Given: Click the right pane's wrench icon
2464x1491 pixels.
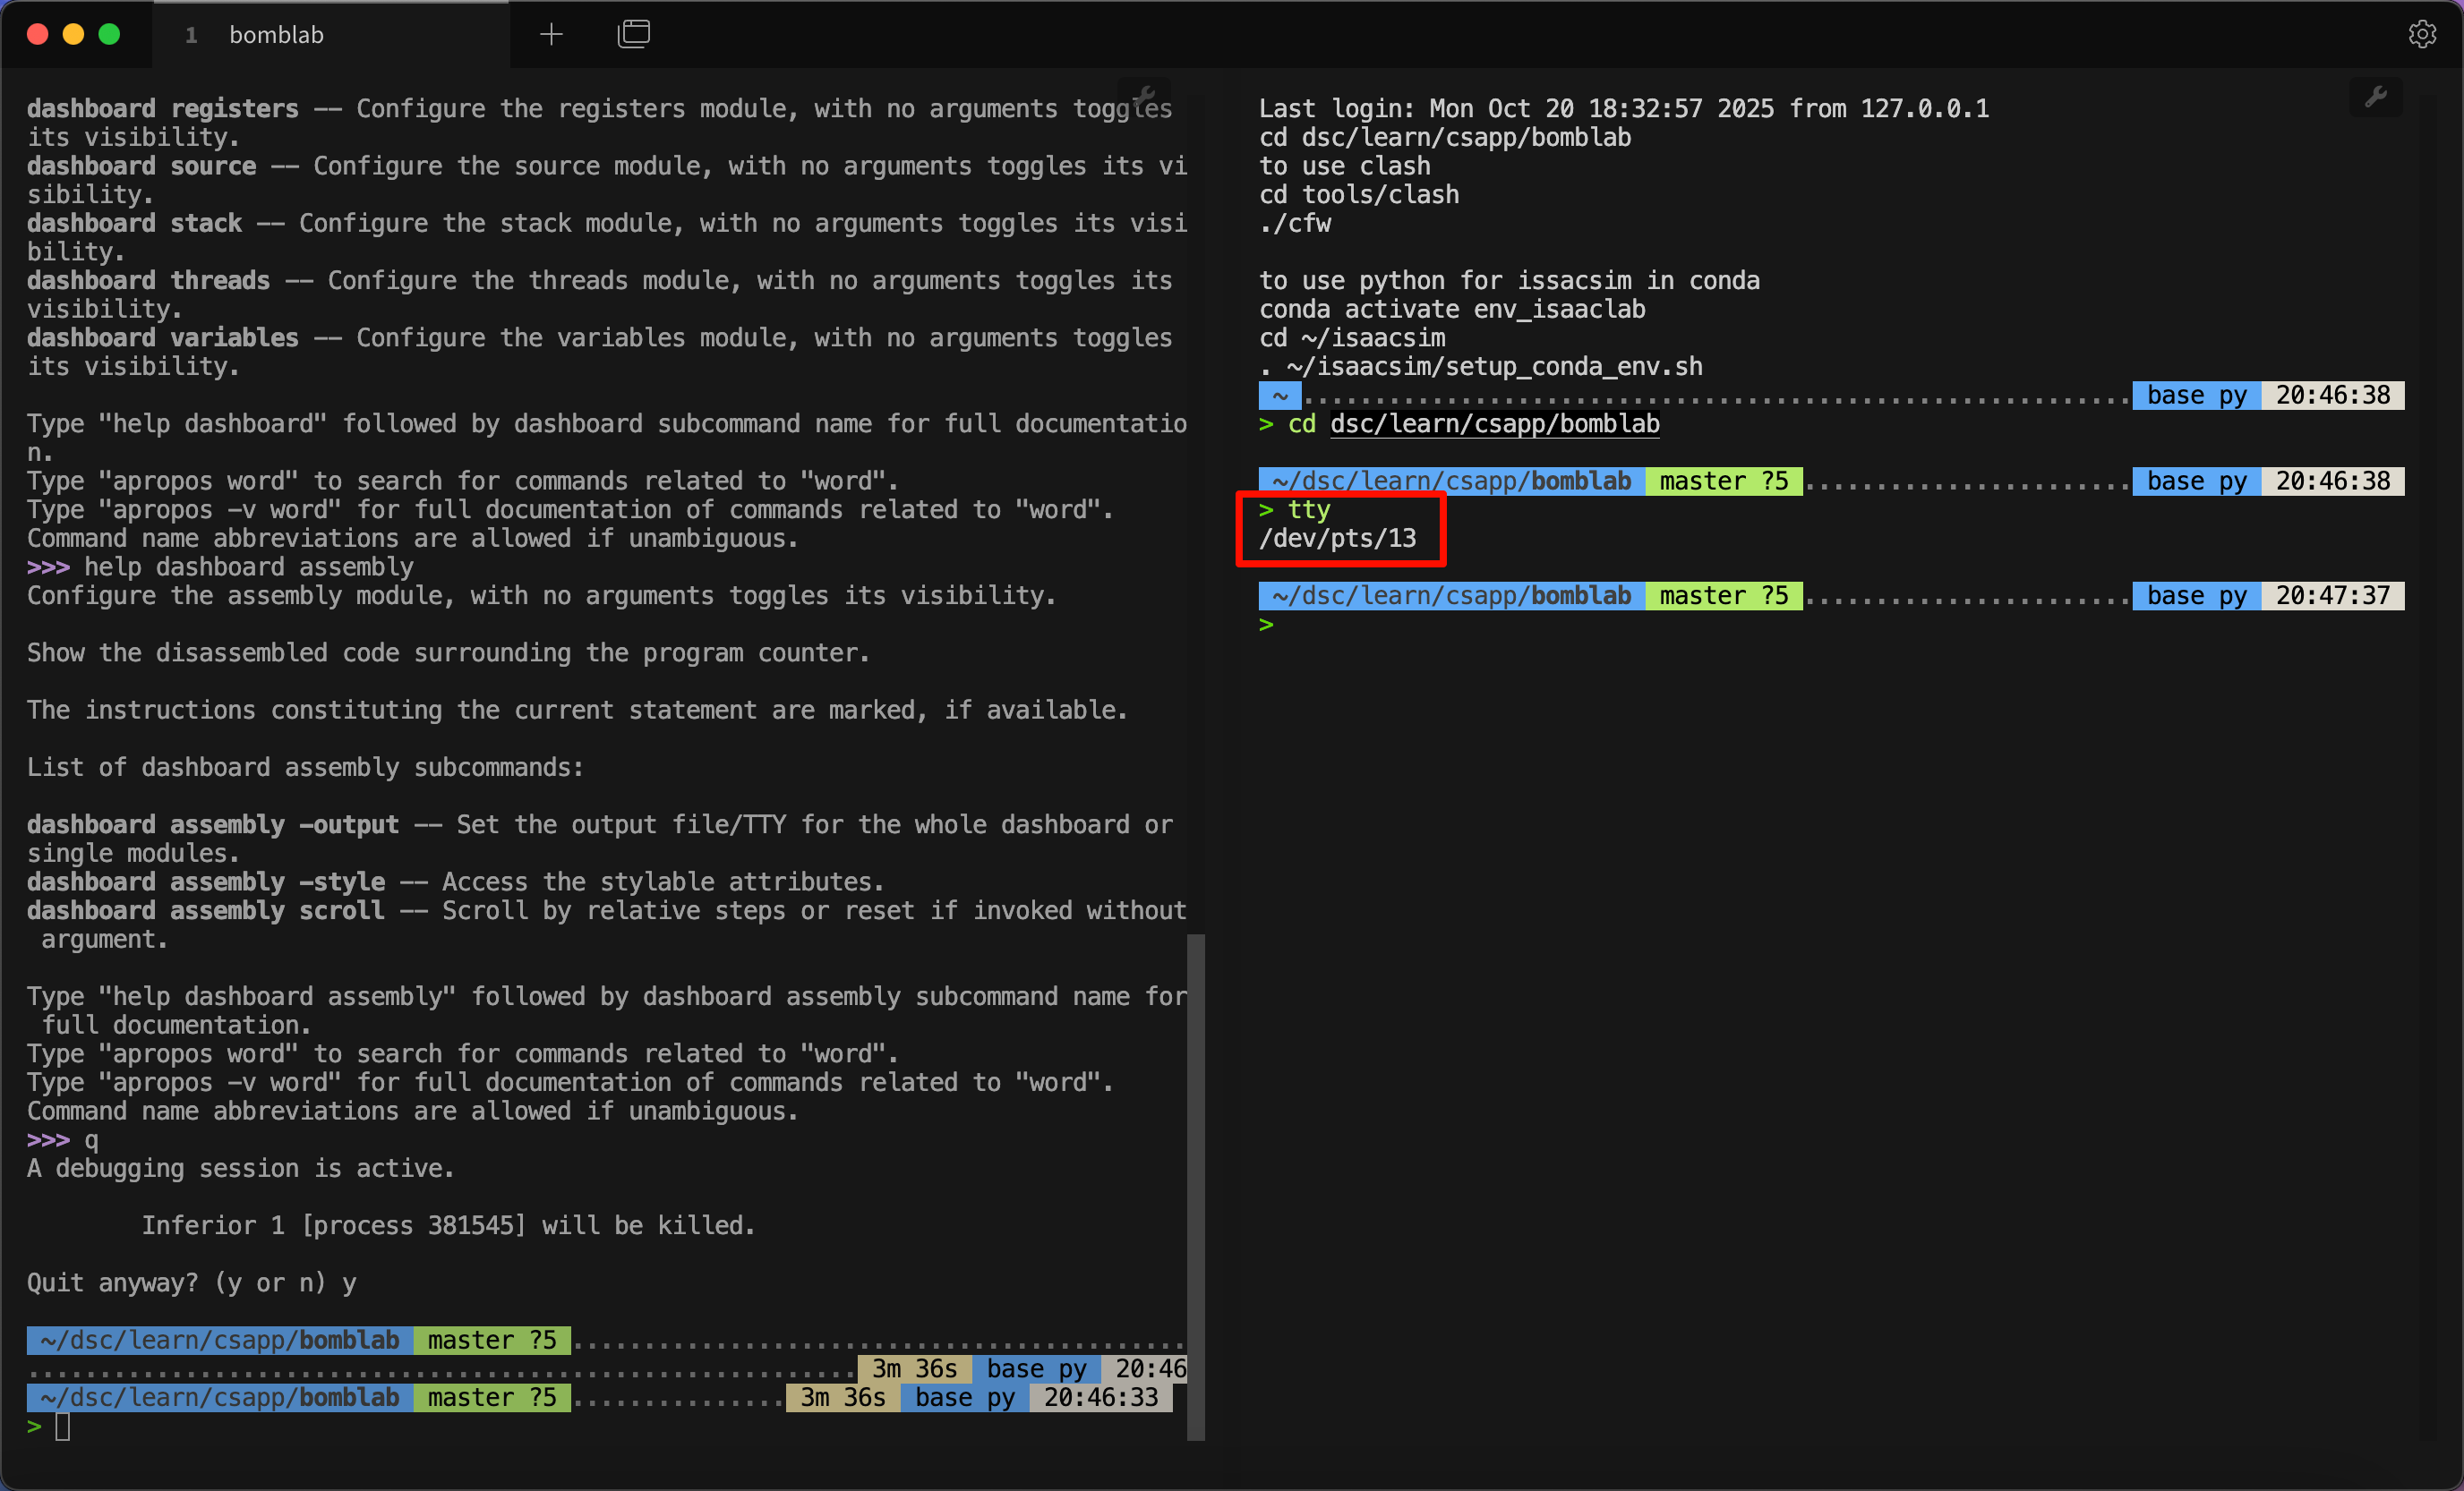Looking at the screenshot, I should tap(2376, 97).
